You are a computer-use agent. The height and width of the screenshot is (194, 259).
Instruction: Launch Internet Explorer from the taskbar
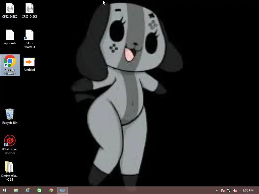pyautogui.click(x=27, y=190)
